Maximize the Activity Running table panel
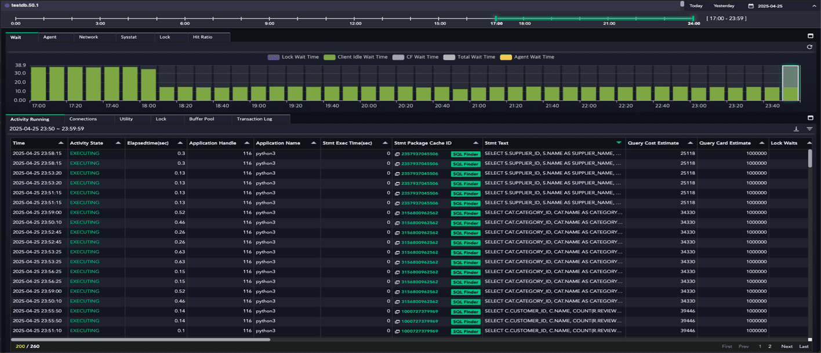Viewport: 821px width, 353px height. pos(811,117)
